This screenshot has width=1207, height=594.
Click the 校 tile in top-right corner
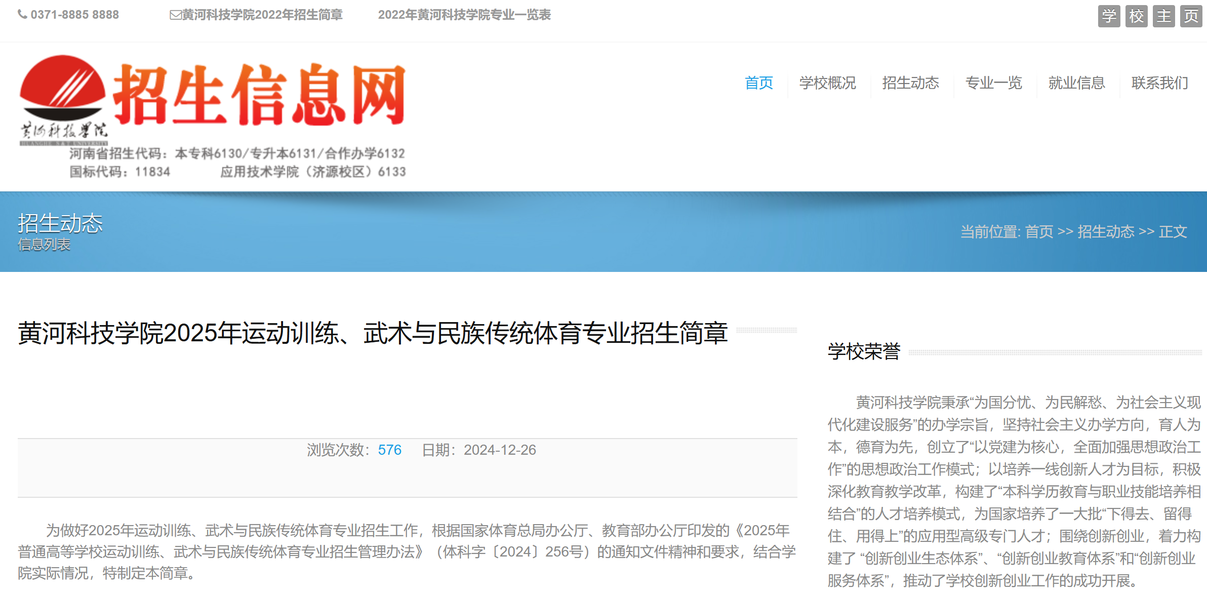coord(1136,16)
